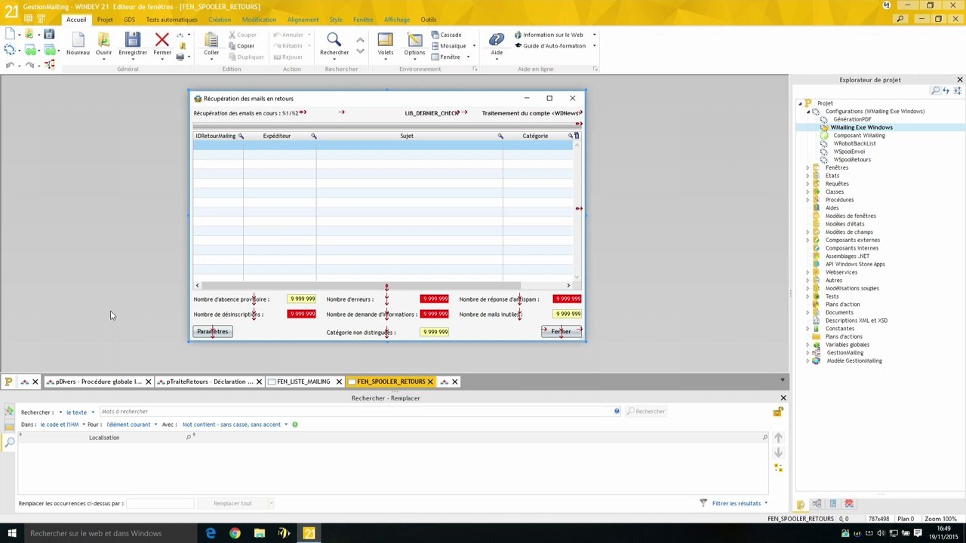Close the FEN_SPOOLER_RETOURS tab

click(x=430, y=382)
